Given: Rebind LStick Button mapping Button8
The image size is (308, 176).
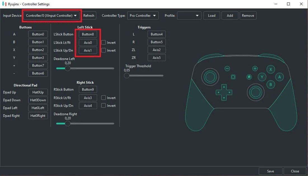Looking at the screenshot, I should pyautogui.click(x=88, y=34).
